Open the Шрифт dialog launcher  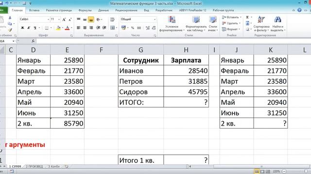(71, 35)
